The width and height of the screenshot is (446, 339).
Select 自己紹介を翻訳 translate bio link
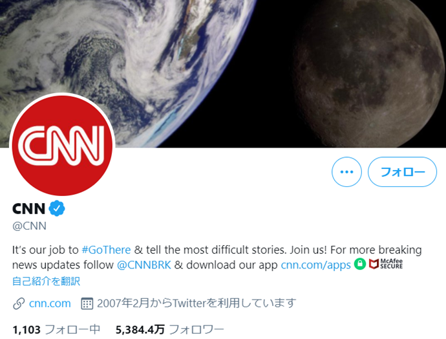point(46,281)
